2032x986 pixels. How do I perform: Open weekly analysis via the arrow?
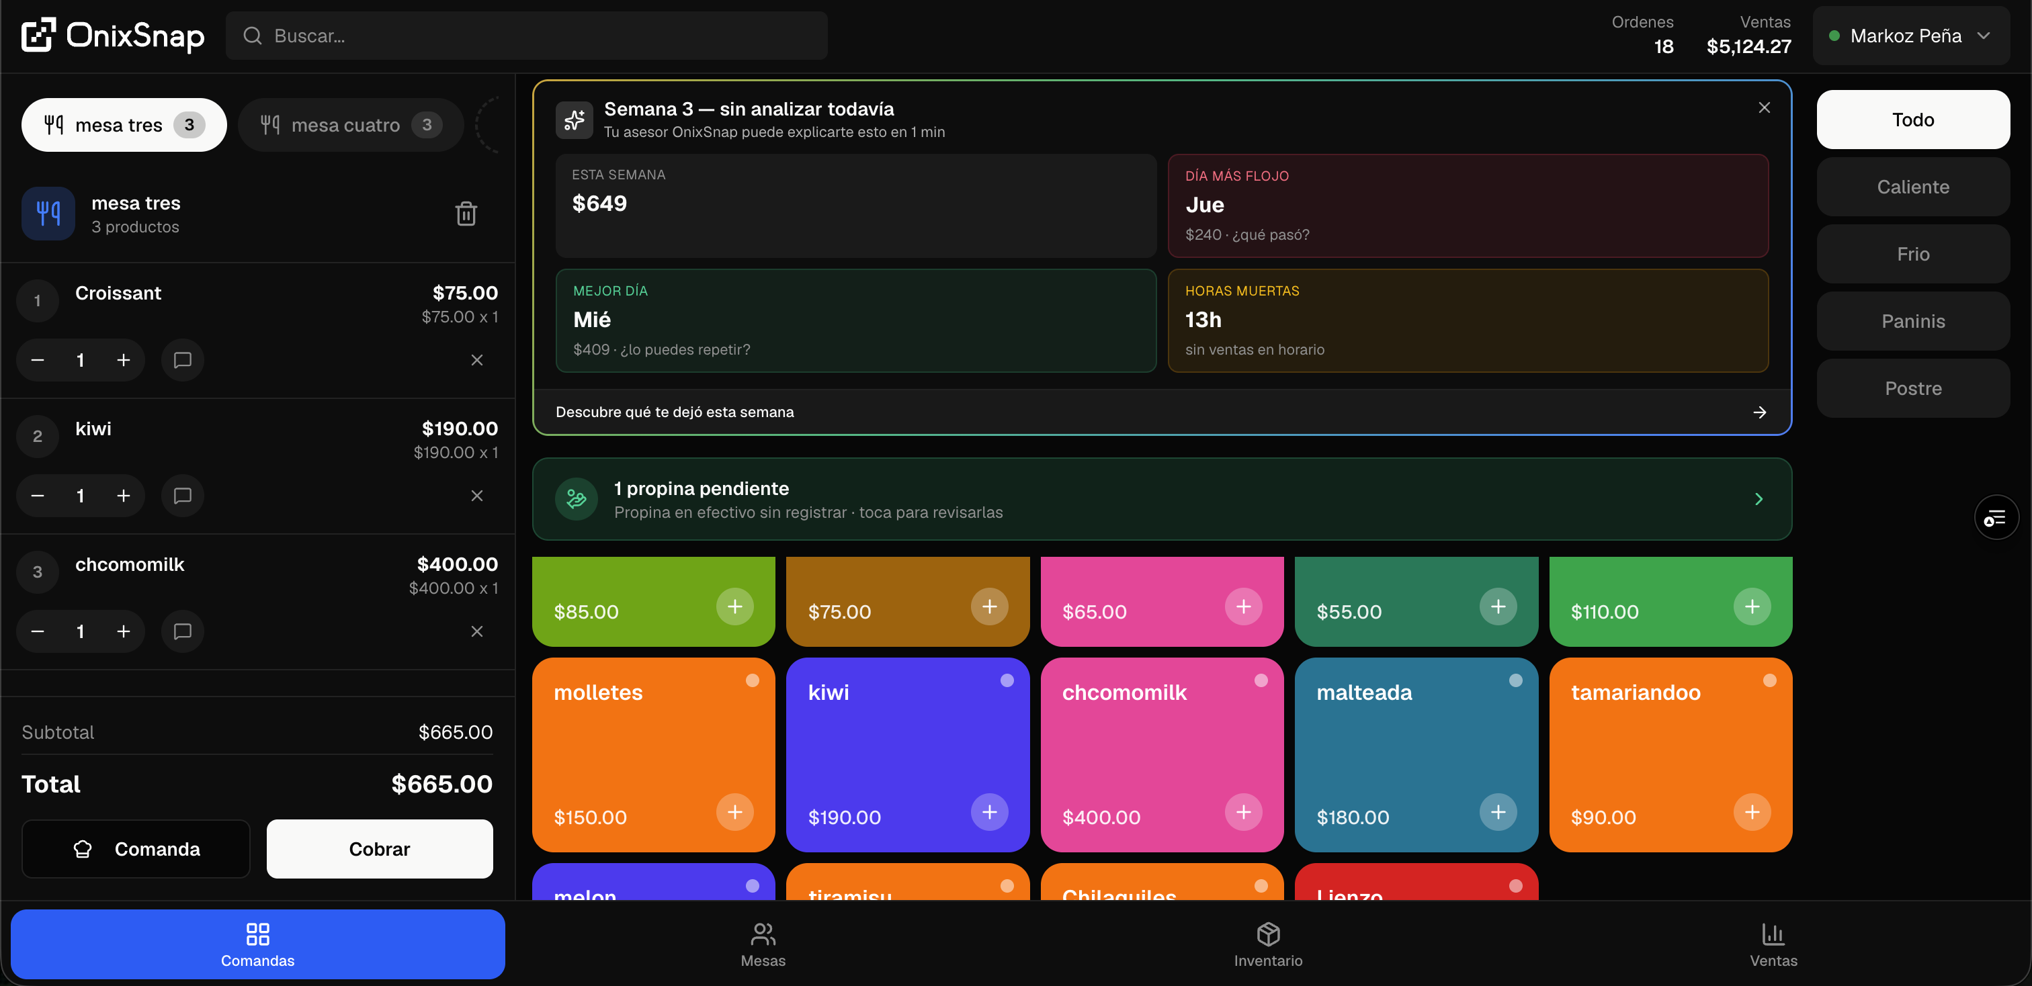1759,412
